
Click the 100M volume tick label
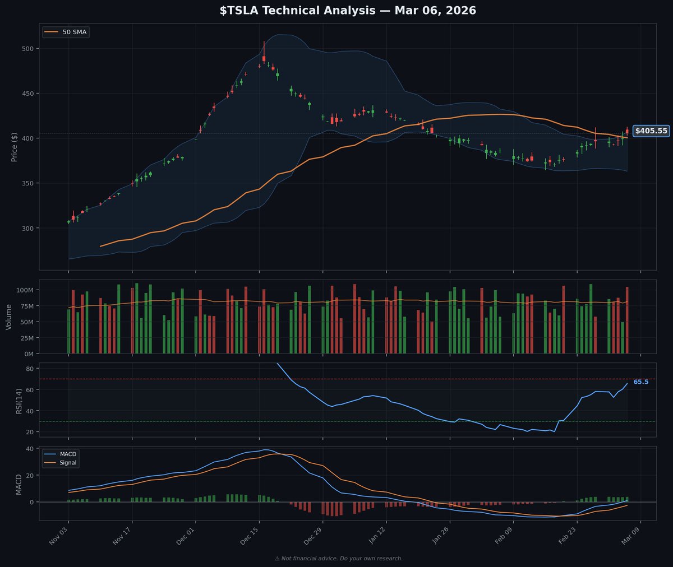[26, 290]
